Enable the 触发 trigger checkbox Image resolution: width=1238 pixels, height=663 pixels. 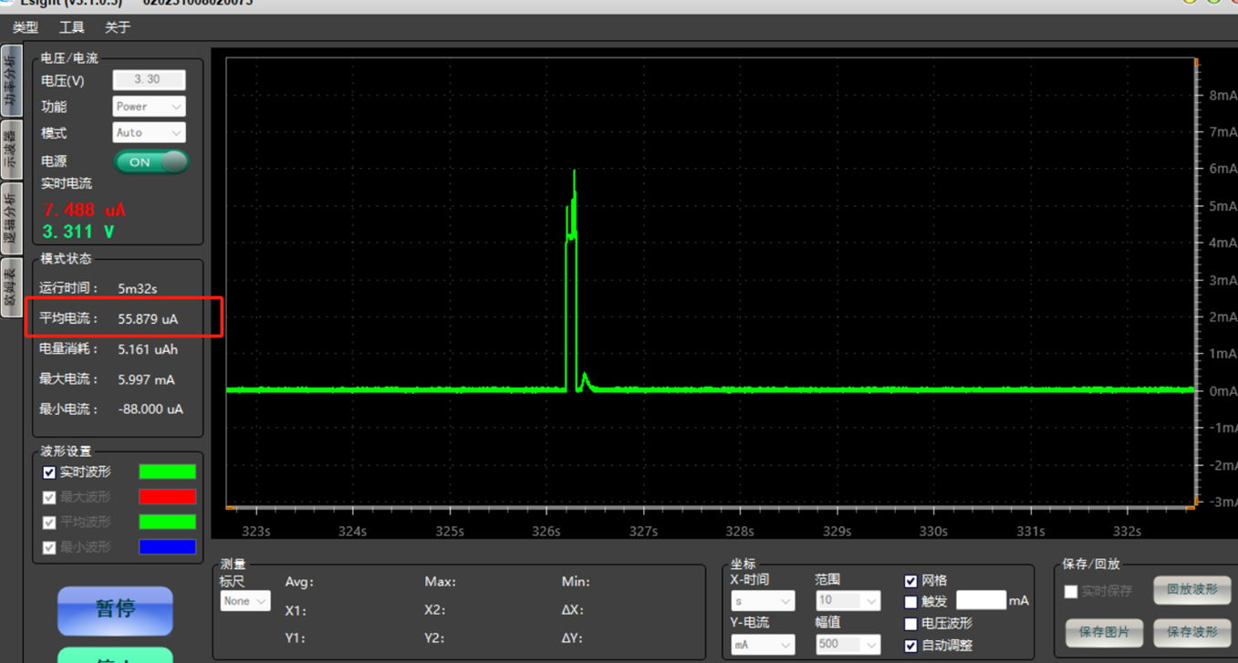point(910,602)
